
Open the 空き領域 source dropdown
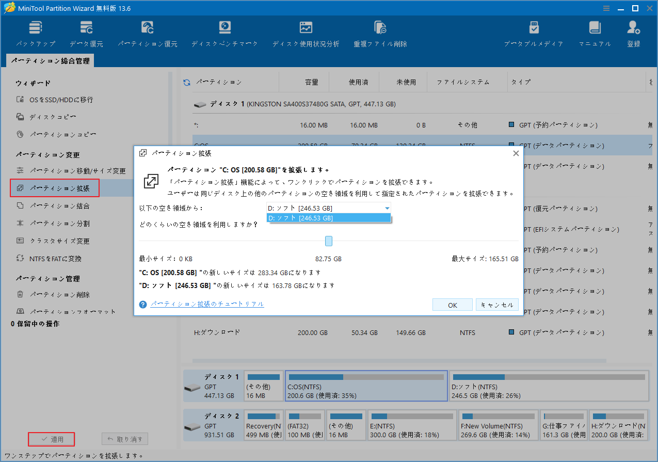tap(387, 208)
